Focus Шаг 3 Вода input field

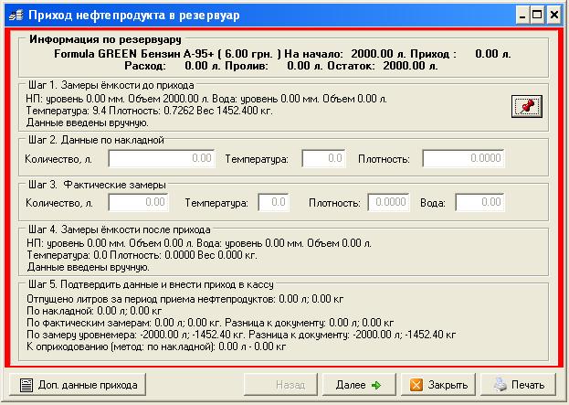tap(479, 202)
